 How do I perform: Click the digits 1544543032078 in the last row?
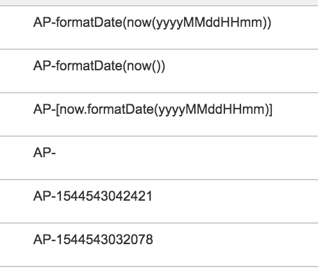pyautogui.click(x=105, y=240)
